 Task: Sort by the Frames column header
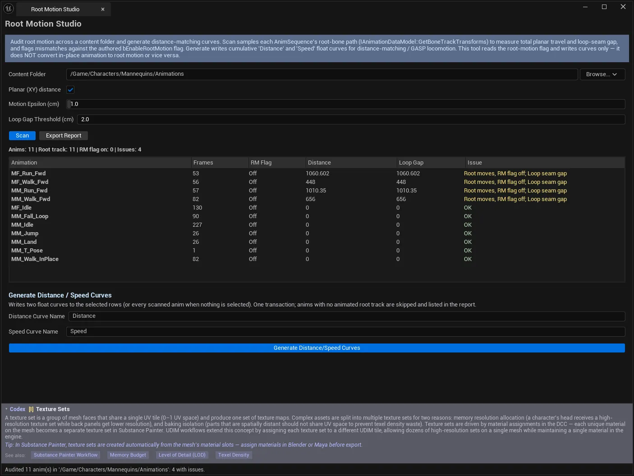pyautogui.click(x=220, y=163)
